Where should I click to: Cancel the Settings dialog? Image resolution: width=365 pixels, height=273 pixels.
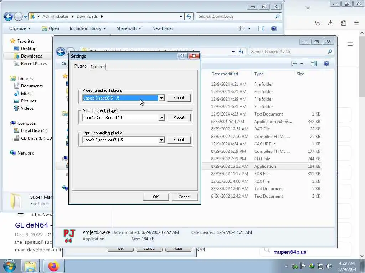[184, 197]
